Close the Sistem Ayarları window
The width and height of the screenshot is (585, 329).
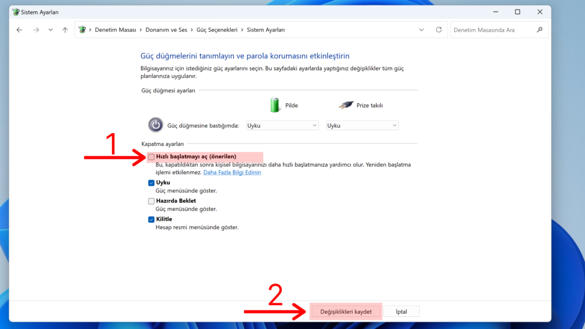540,12
